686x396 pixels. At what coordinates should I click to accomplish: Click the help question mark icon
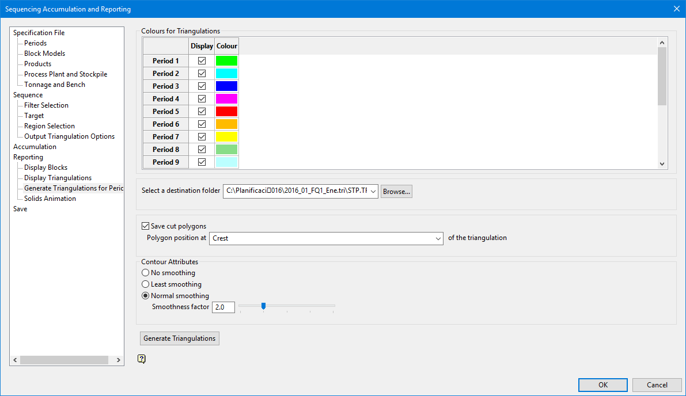[x=142, y=359]
